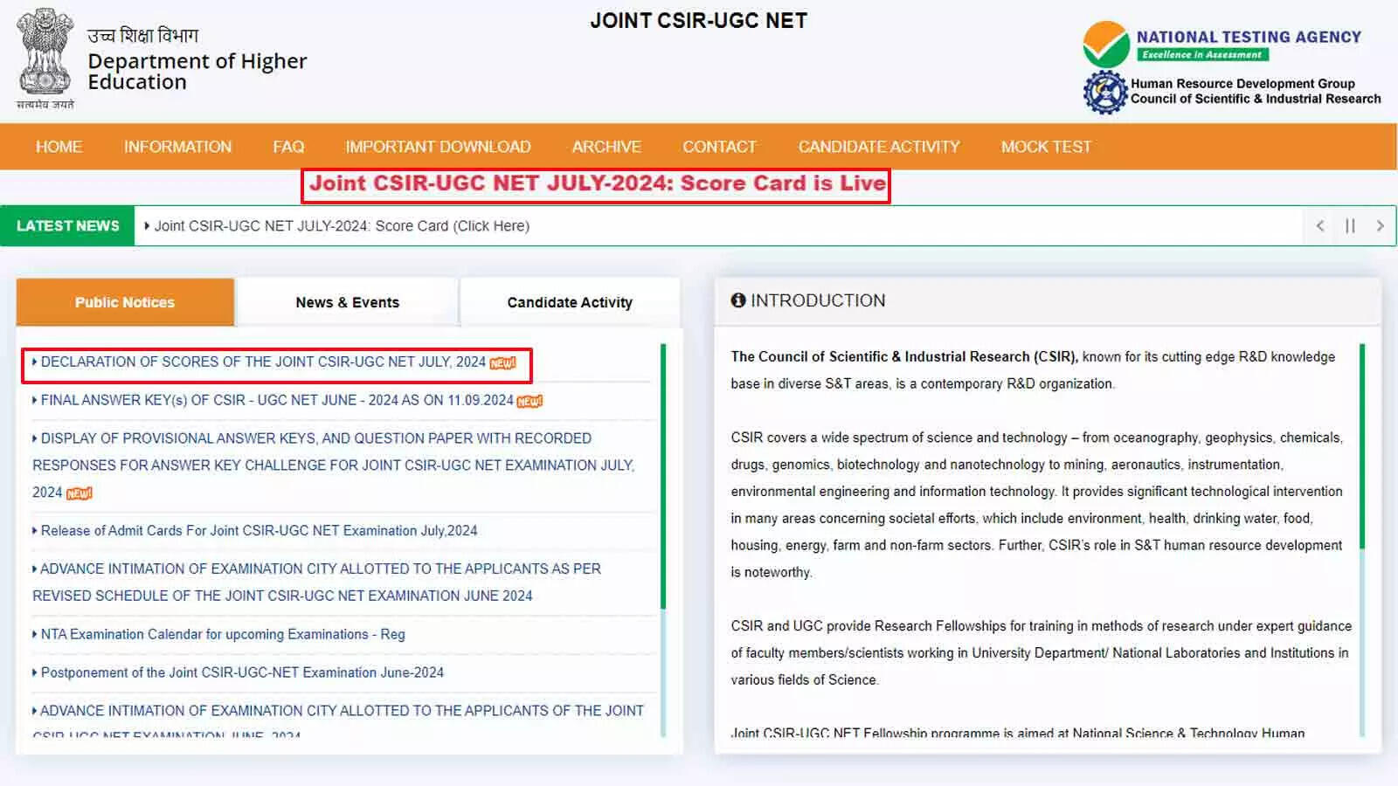Click the CSIR Human Resource Development Group logo
The image size is (1398, 786).
coord(1104,91)
